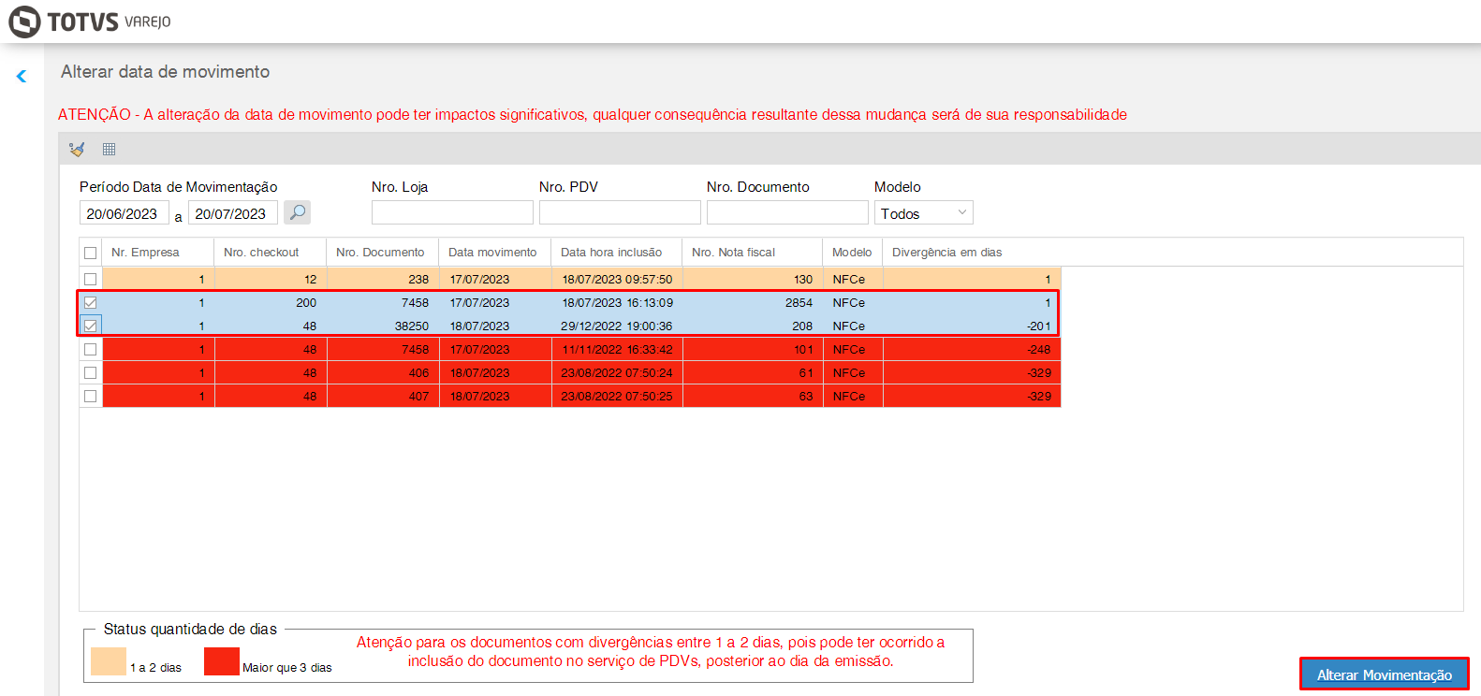Image resolution: width=1481 pixels, height=696 pixels.
Task: Sort by Data hora inclusão column header
Action: point(617,253)
